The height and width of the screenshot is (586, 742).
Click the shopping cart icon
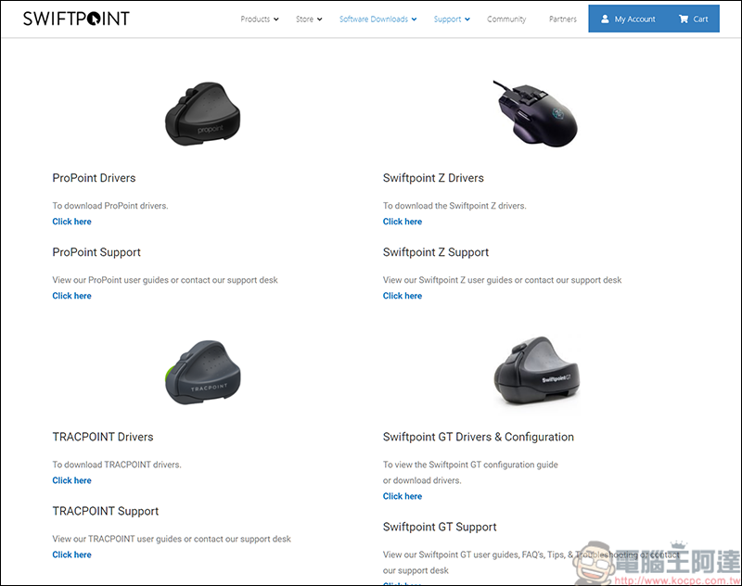pyautogui.click(x=684, y=19)
